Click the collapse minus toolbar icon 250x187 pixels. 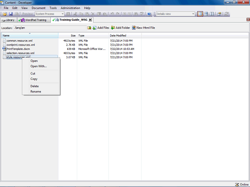click(129, 14)
